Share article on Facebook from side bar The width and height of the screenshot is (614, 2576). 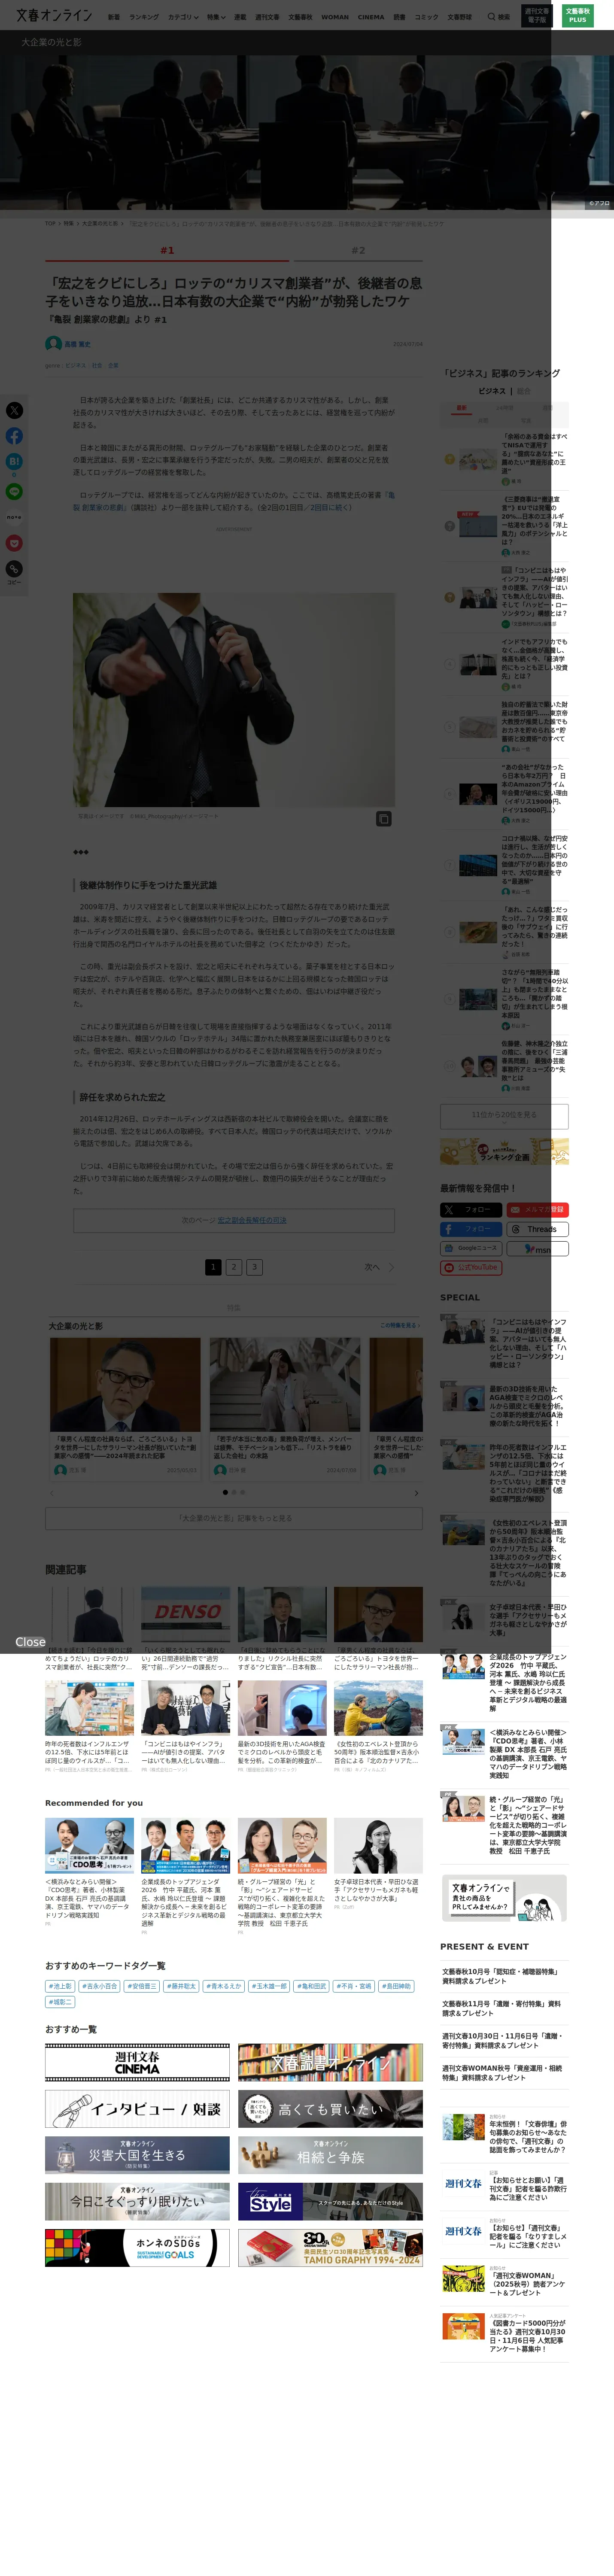click(x=14, y=436)
